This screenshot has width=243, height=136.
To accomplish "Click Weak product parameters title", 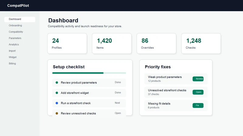I will [165, 77].
